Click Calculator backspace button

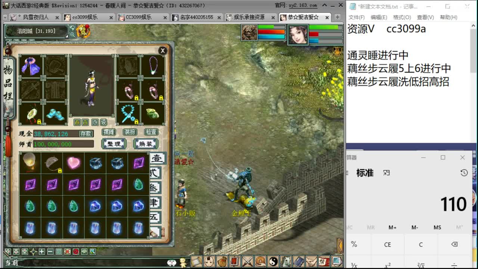(454, 245)
